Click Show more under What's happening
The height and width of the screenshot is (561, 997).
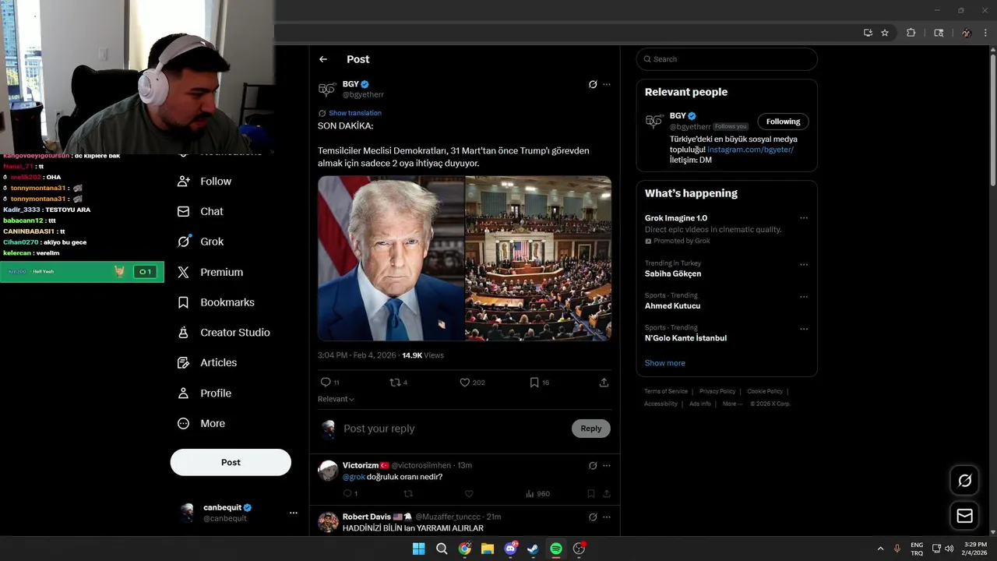664,363
